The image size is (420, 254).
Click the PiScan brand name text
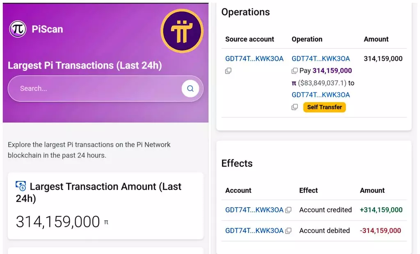47,29
